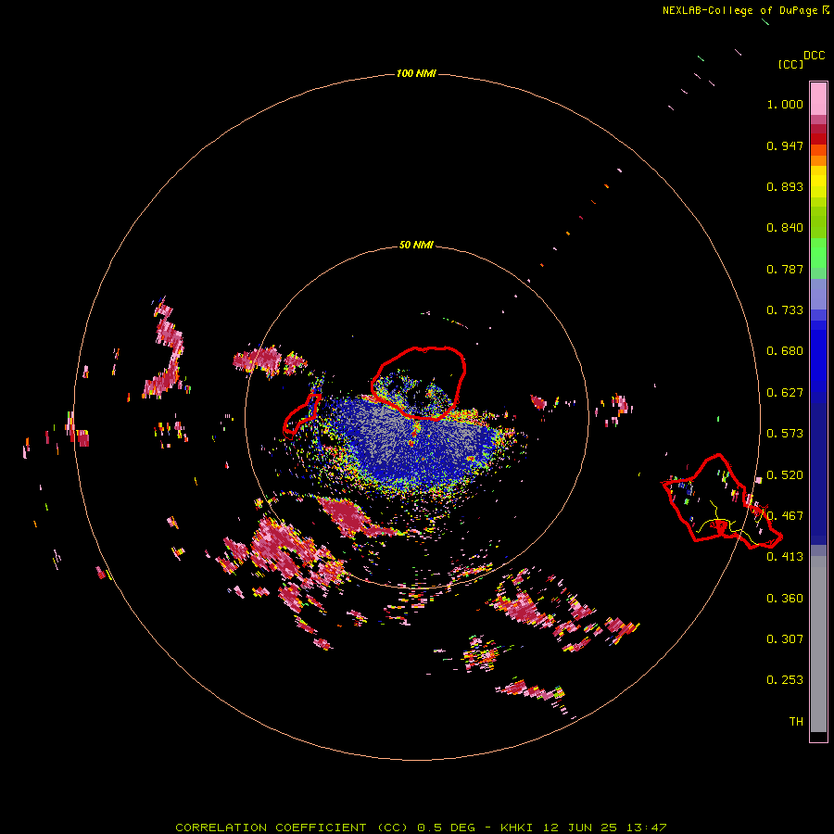Click the Correlation Coefficient KHKI footer caption
Screen dimensions: 834x834
421,828
